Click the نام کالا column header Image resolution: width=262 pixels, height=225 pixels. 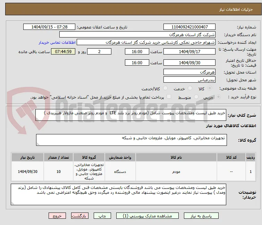click(176, 157)
